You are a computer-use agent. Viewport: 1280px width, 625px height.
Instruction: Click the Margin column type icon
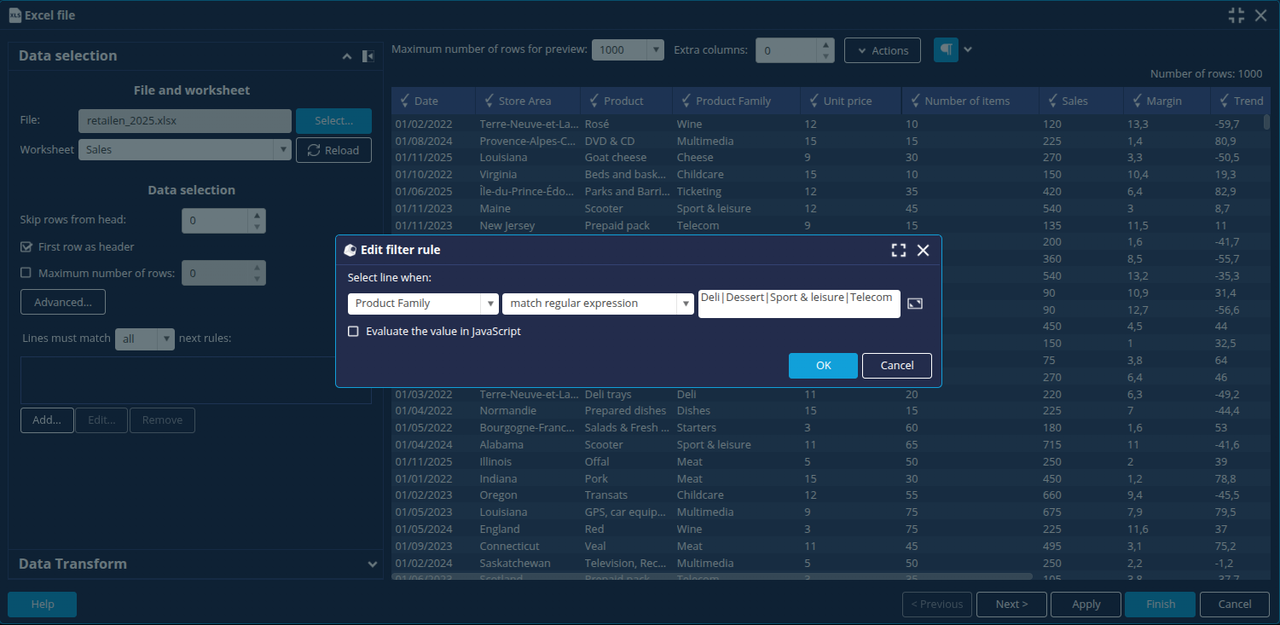point(1137,101)
